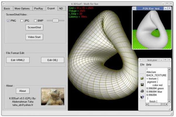
Task: Click the taha_ab@yahoo.fr email text
Action: (23, 105)
